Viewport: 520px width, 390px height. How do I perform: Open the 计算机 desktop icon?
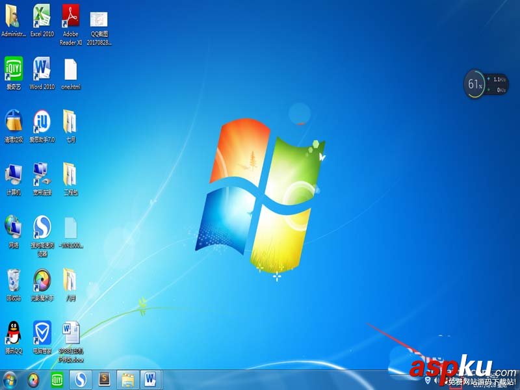(14, 179)
